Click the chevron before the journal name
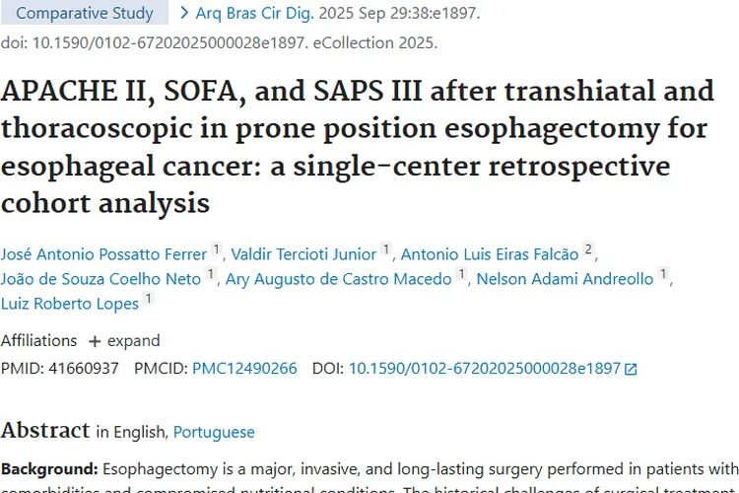 [x=183, y=13]
